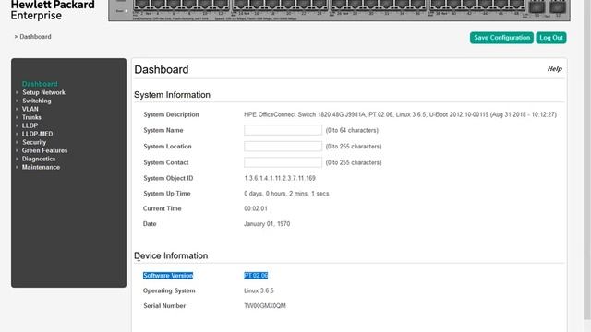
Task: Open the Maintenance menu item
Action: tap(41, 167)
